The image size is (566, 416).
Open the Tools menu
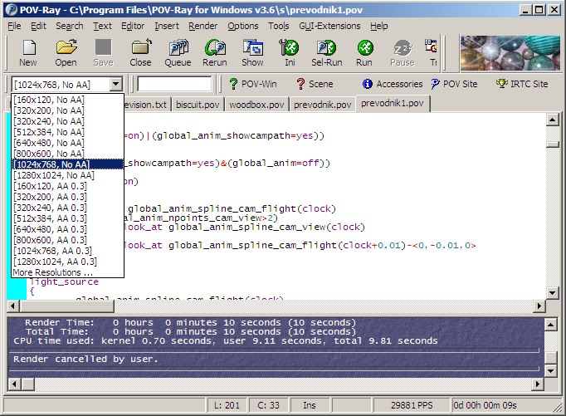click(278, 26)
